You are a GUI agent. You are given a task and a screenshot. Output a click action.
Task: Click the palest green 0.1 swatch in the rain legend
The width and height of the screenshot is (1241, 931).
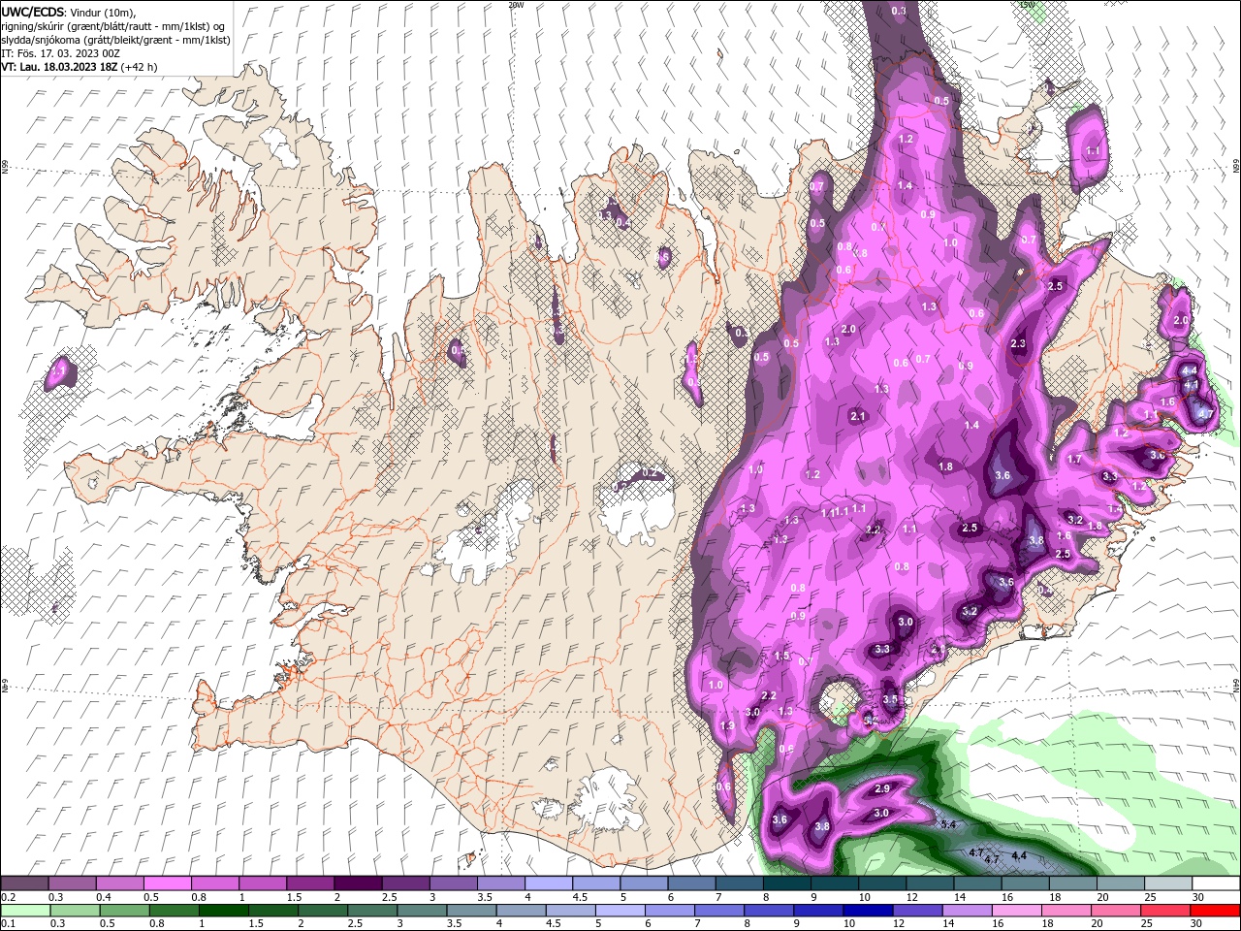click(x=28, y=911)
